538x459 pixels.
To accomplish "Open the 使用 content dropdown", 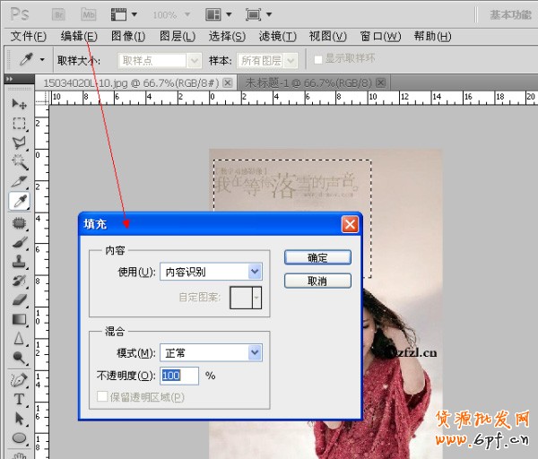I will point(211,272).
